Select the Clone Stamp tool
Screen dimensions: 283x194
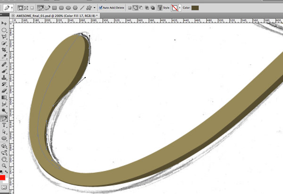(x=4, y=77)
